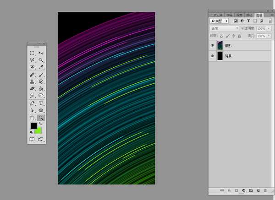Switch to the History panel tab

[x=217, y=15]
